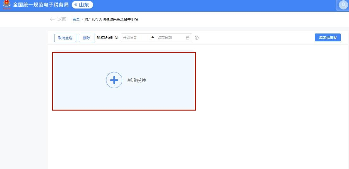The image size is (349, 169).
Task: Click the 填表式申报 button
Action: tap(328, 38)
